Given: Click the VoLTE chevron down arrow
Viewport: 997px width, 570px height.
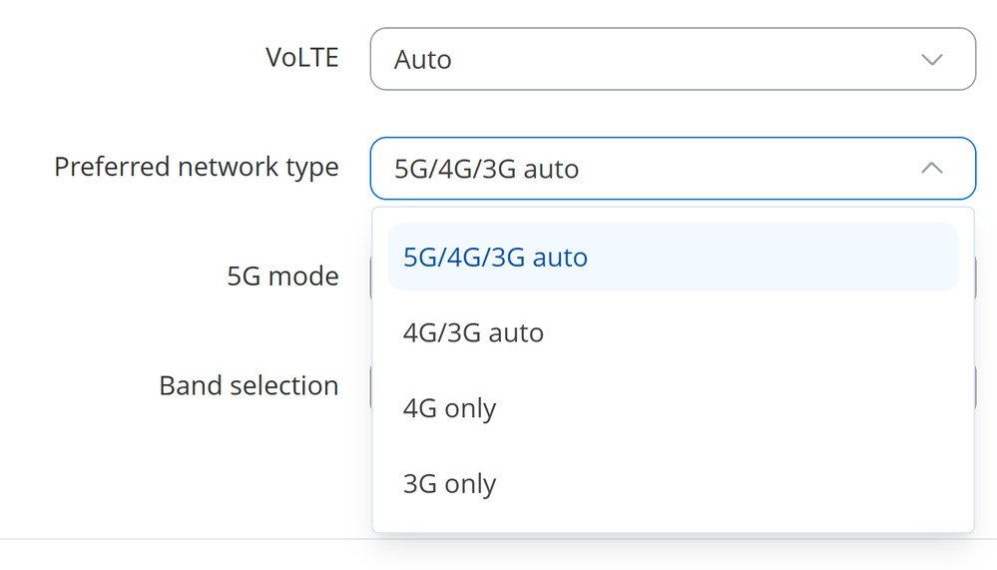Looking at the screenshot, I should tap(931, 60).
